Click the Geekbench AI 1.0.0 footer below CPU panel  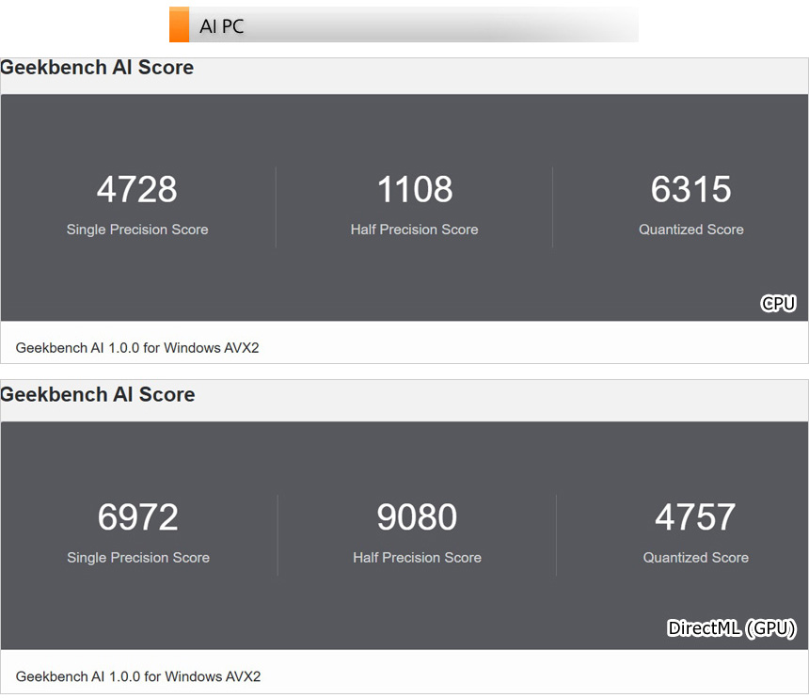(137, 348)
